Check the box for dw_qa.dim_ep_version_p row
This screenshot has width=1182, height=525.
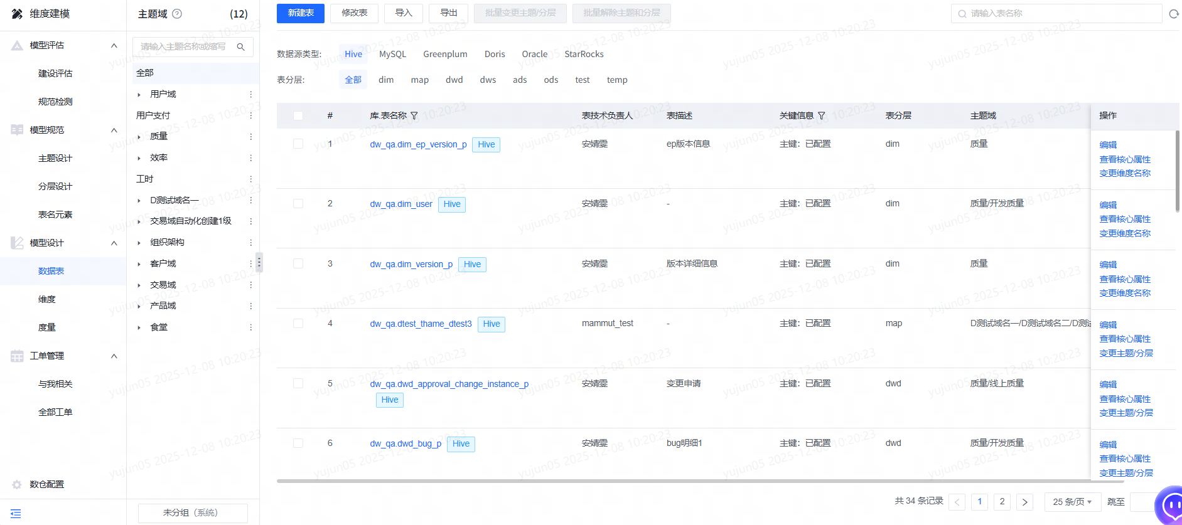(298, 144)
